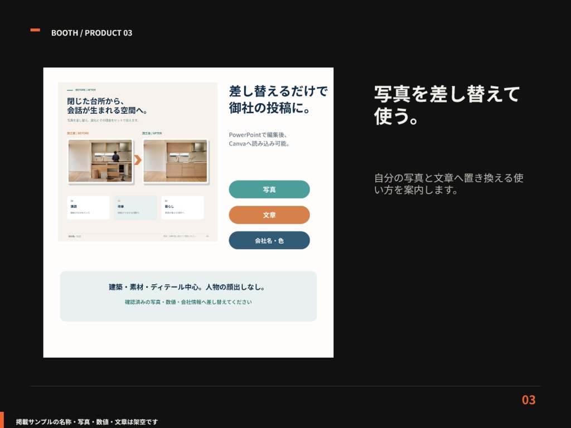This screenshot has height=428, width=571.
Task: Click the headline 差し替えるだけで御社の投稿に。
Action: [x=278, y=99]
